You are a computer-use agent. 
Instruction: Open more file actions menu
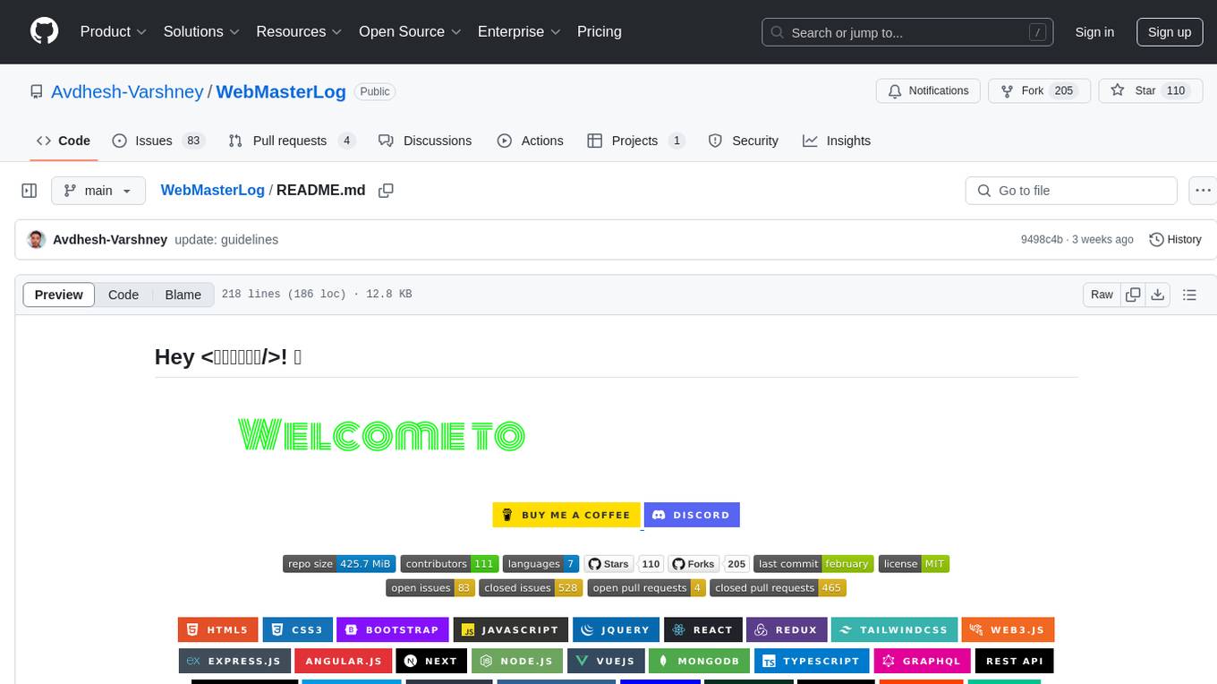pyautogui.click(x=1203, y=191)
